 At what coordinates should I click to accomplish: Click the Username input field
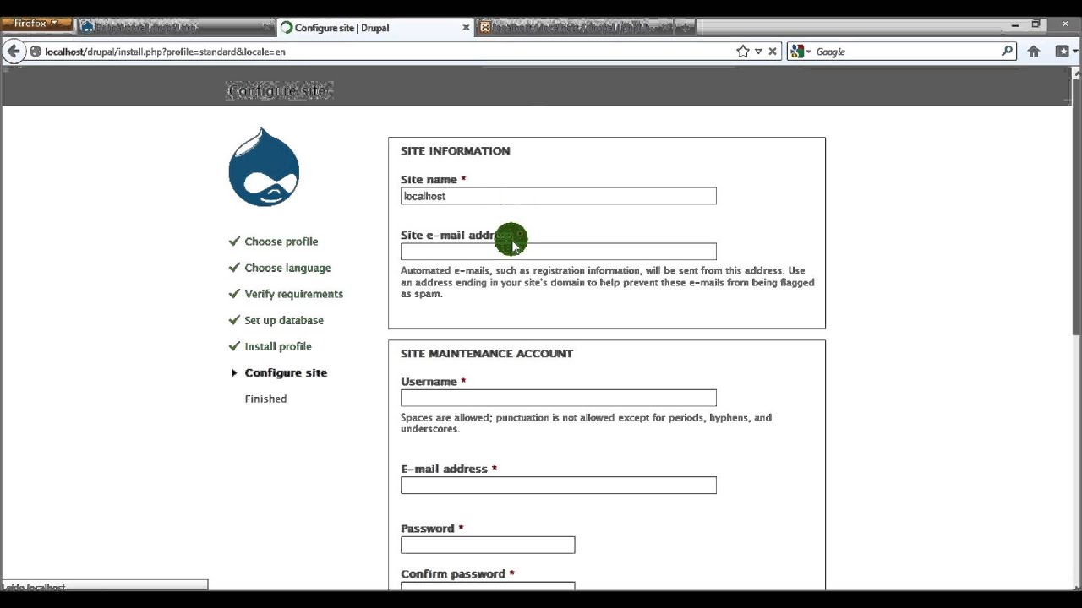[x=559, y=398]
